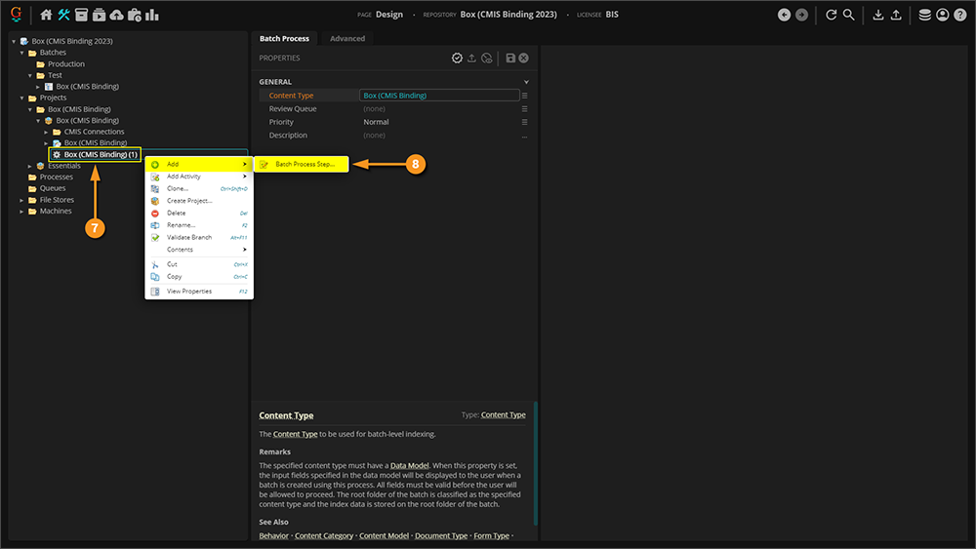Open the help question mark icon
Screen dimensions: 976x549
pyautogui.click(x=959, y=15)
